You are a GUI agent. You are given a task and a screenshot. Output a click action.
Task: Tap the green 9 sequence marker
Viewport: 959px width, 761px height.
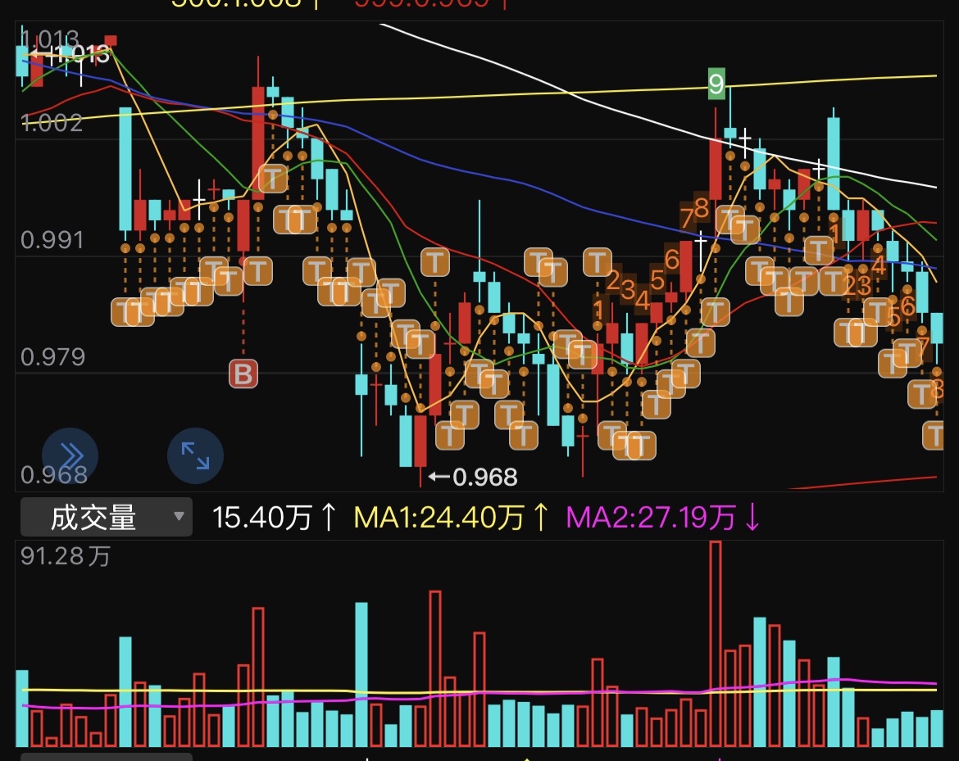pyautogui.click(x=716, y=83)
